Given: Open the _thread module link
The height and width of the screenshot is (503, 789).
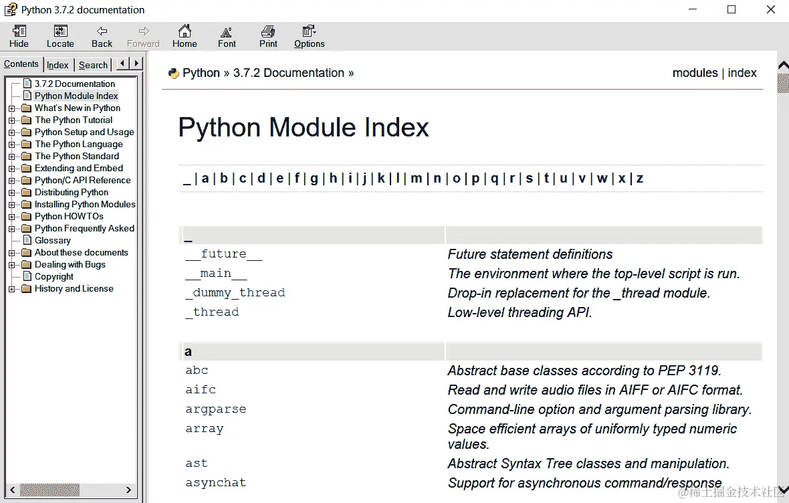Looking at the screenshot, I should [x=212, y=312].
